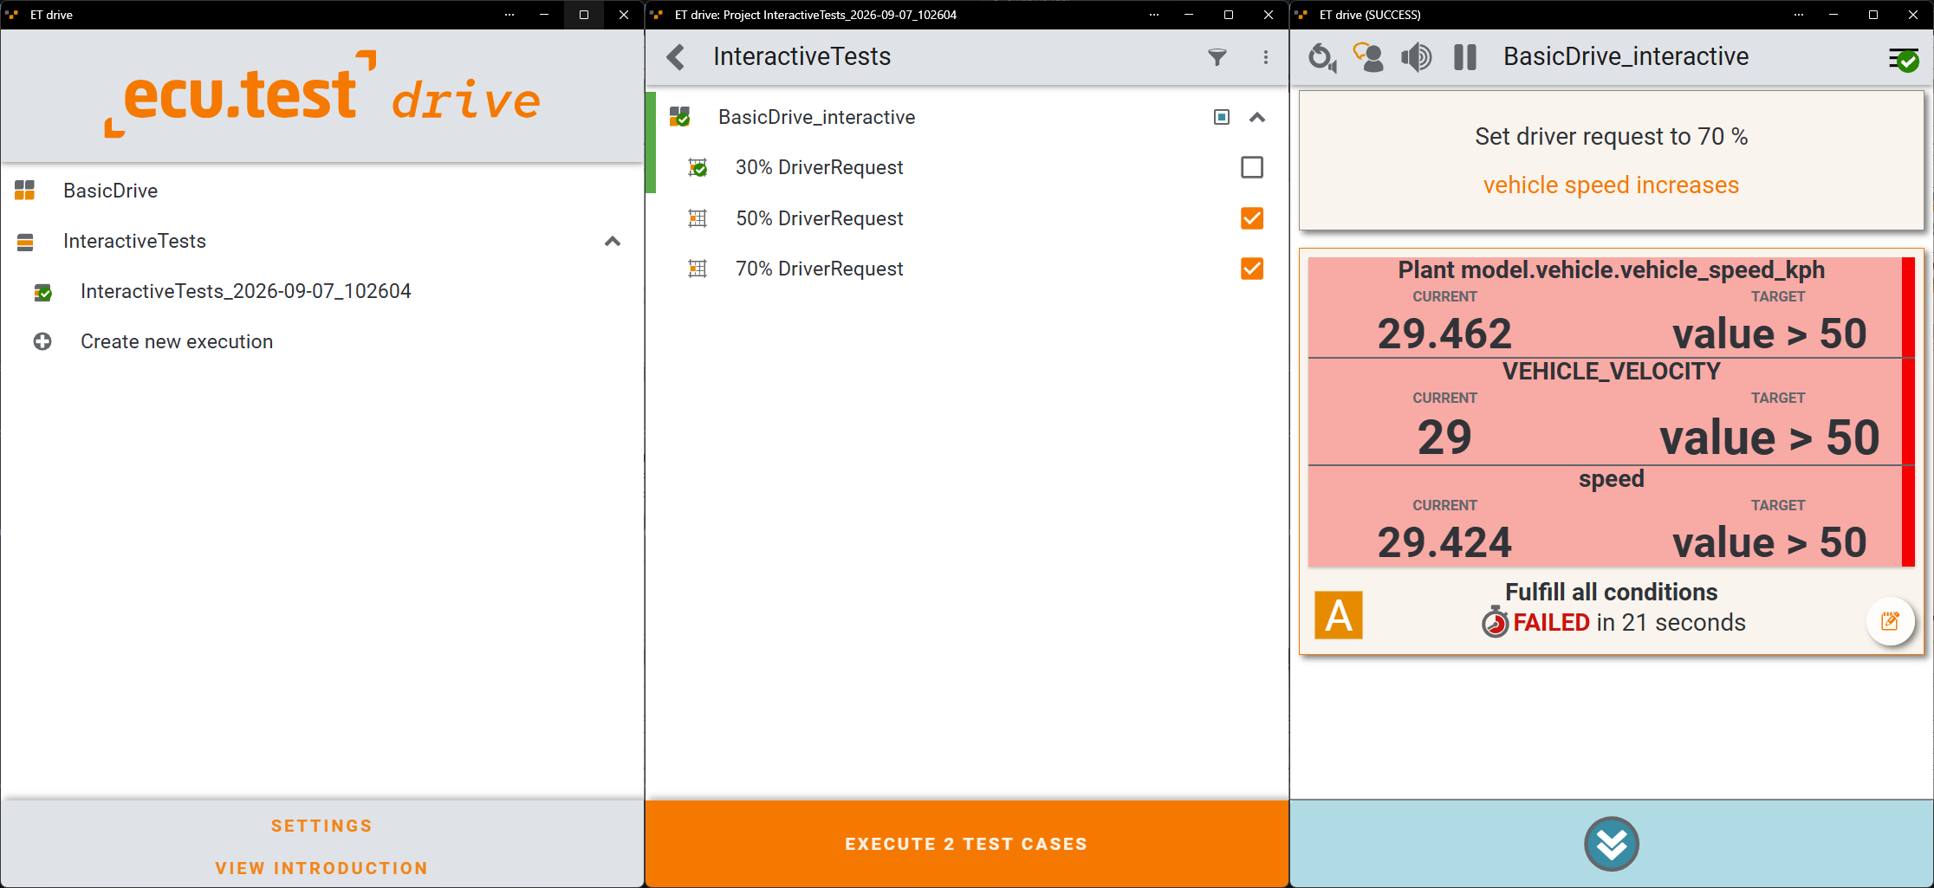Open the Settings link

click(321, 826)
